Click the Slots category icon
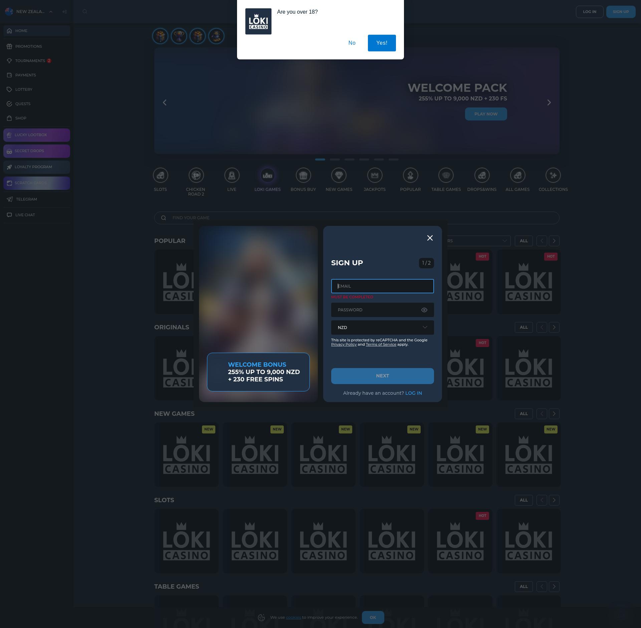The image size is (641, 628). pos(160,175)
